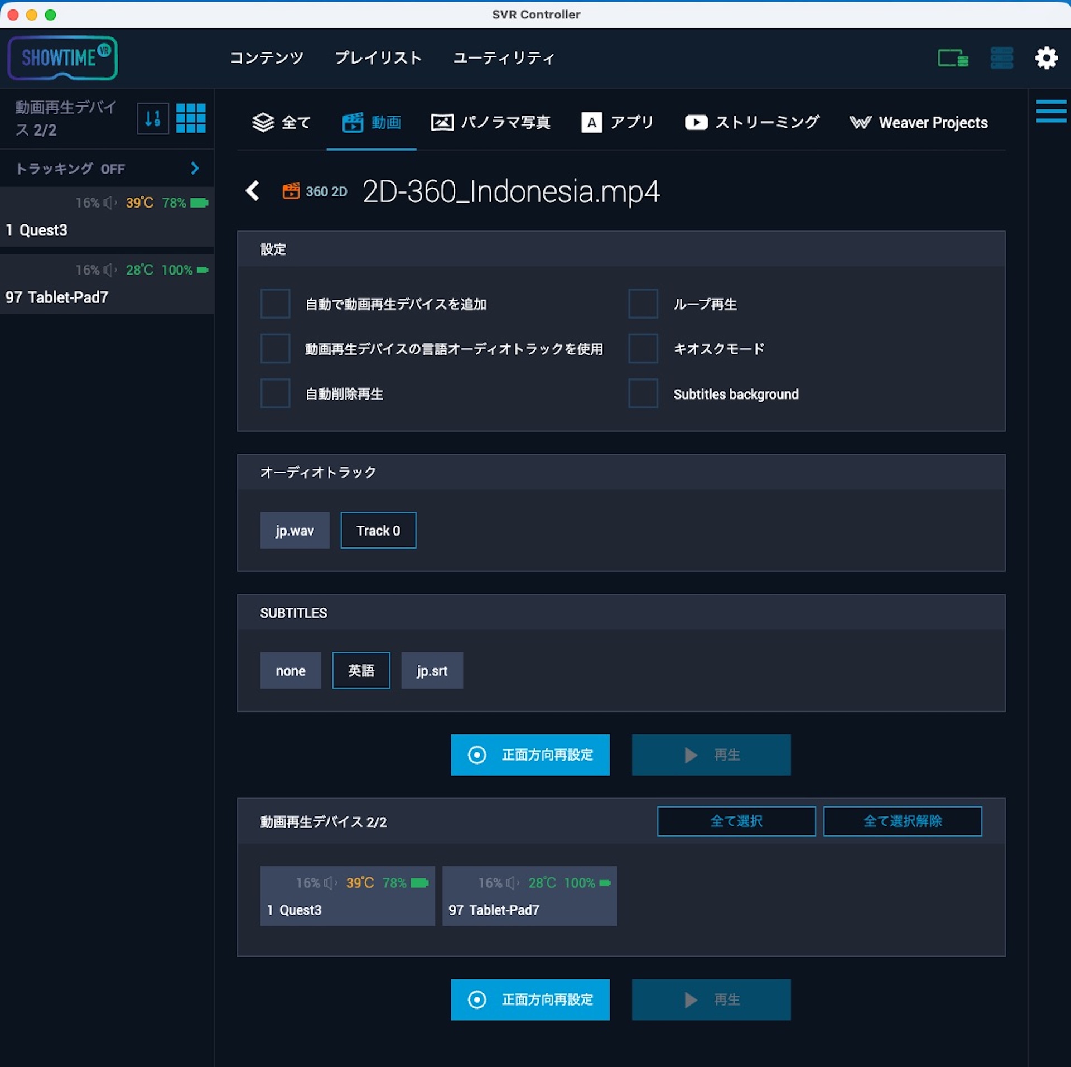The width and height of the screenshot is (1071, 1067).
Task: Click 全て選択 button
Action: tap(736, 821)
